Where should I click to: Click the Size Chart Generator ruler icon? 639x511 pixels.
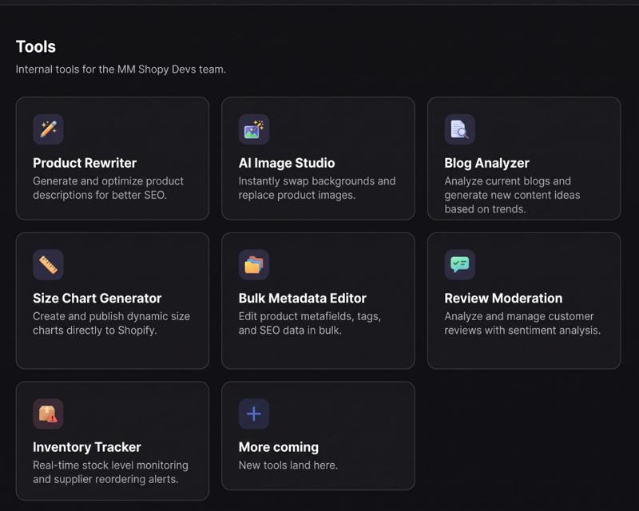pyautogui.click(x=48, y=264)
